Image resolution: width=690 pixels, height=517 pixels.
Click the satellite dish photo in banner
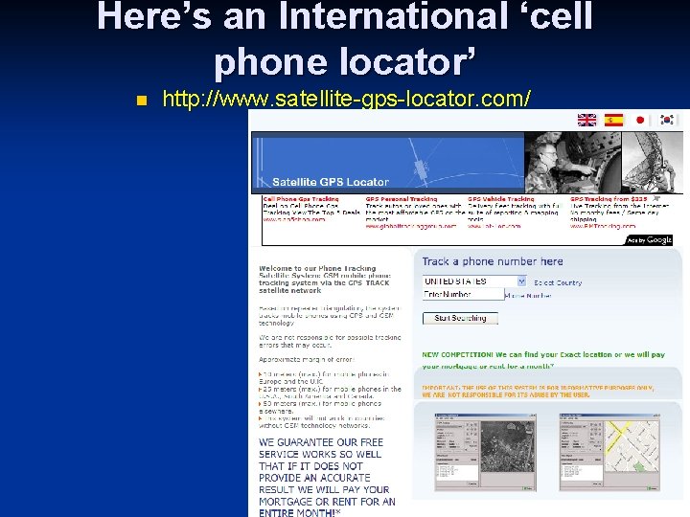pyautogui.click(x=653, y=163)
